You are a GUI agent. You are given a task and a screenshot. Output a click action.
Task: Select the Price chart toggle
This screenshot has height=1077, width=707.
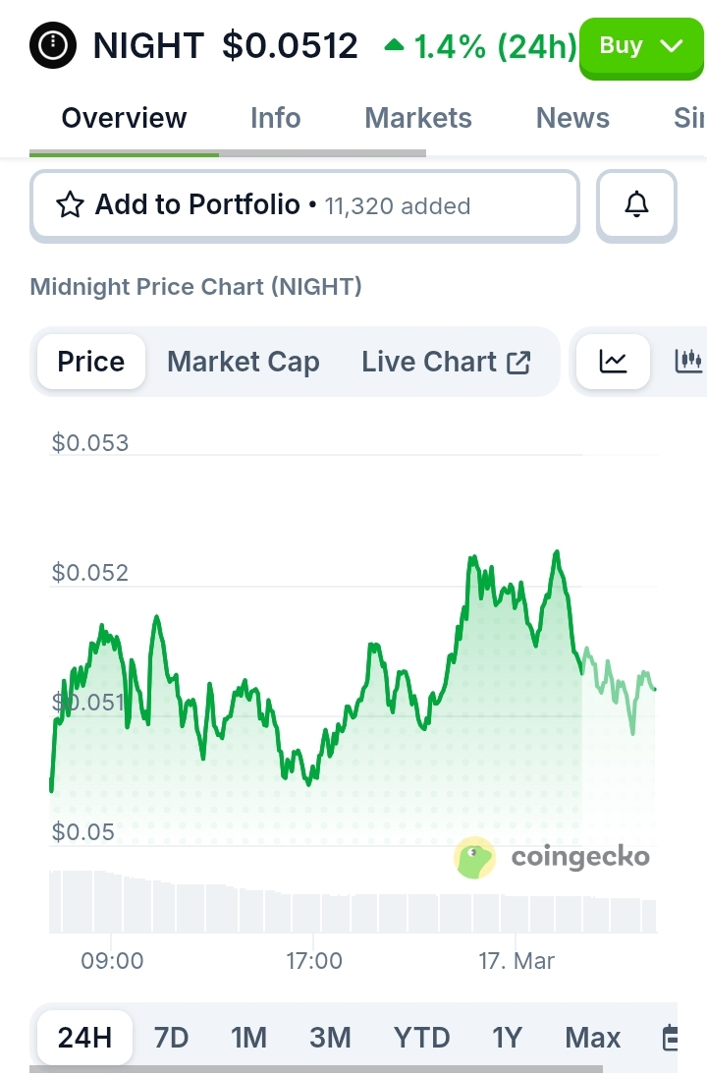point(91,362)
